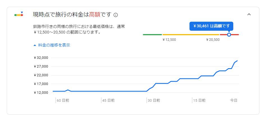Click the yellow typical-price segment of the range bar
Viewport: 265px width, 120px height.
191,35
